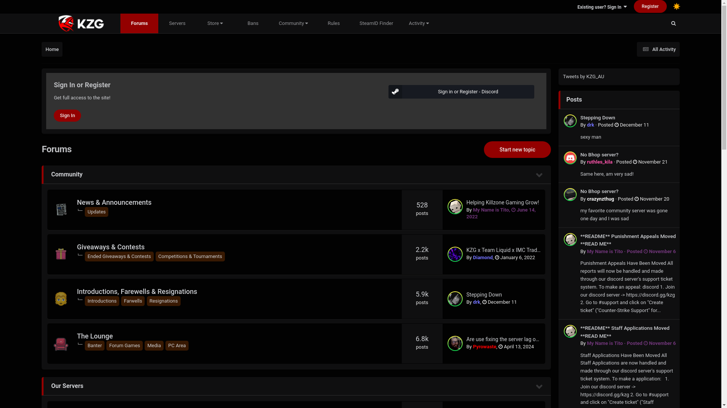
Task: Click the News & Announcements newspaper icon
Action: coord(61,210)
